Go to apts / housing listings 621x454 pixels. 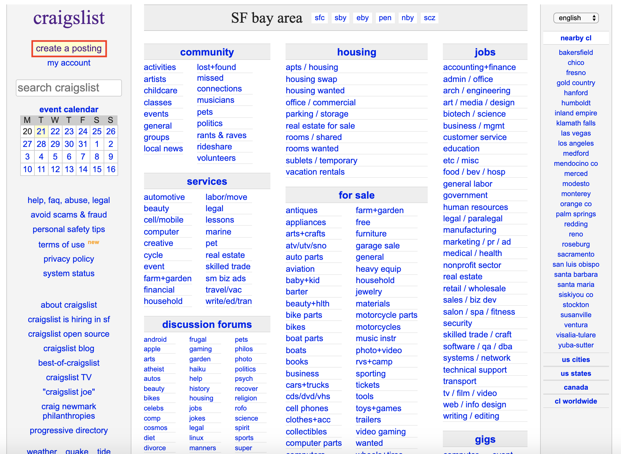[x=312, y=67]
